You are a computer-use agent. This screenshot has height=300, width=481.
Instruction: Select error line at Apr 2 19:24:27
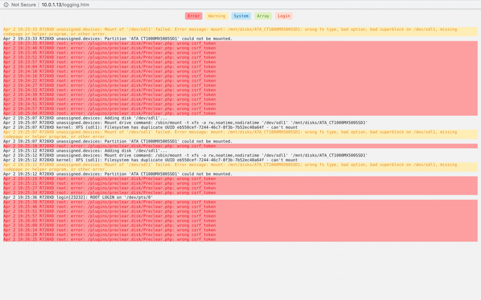pyautogui.click(x=240, y=85)
